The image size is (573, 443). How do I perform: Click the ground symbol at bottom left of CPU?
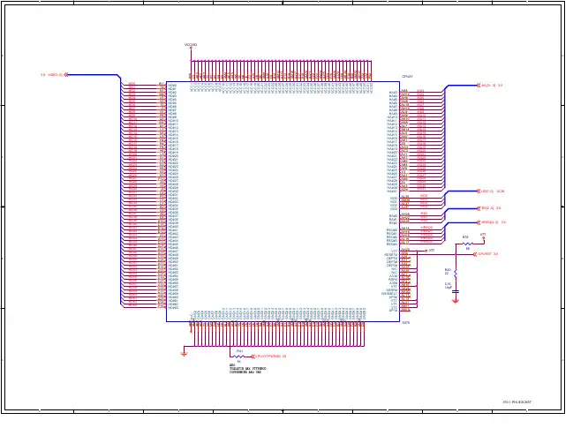pos(185,354)
